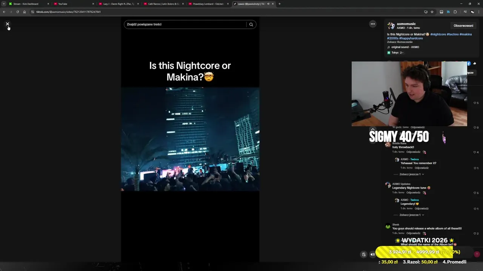Screen dimensions: 483x271
Task: Reload the TikTok page
Action: [17, 12]
